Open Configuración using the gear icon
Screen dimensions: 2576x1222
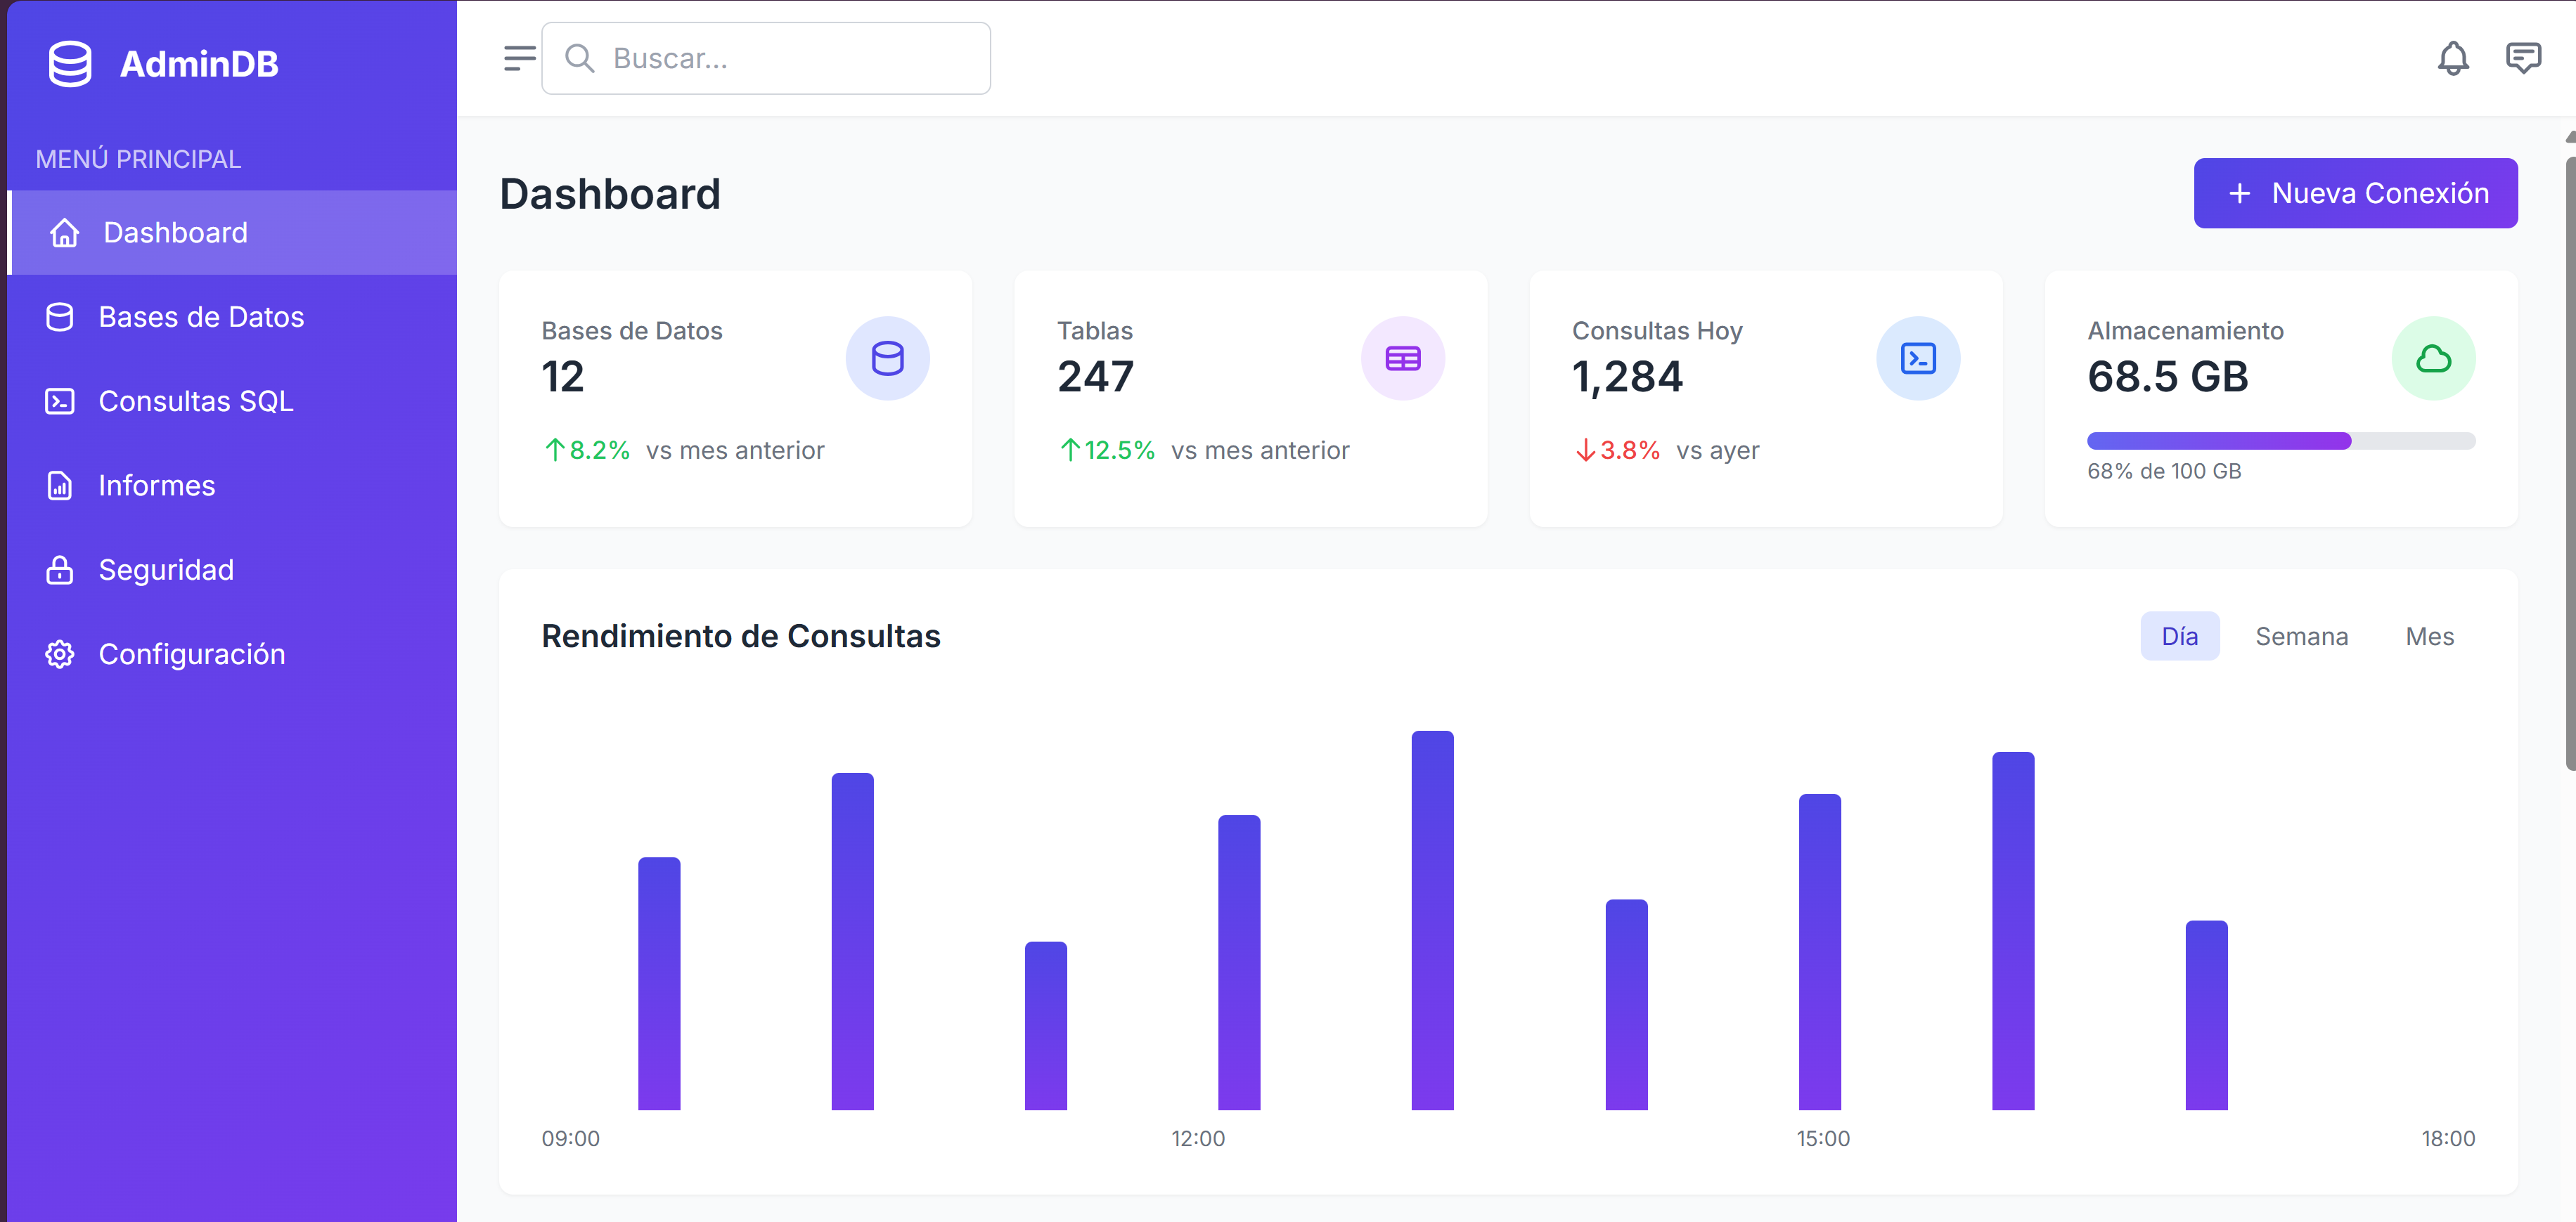click(59, 654)
